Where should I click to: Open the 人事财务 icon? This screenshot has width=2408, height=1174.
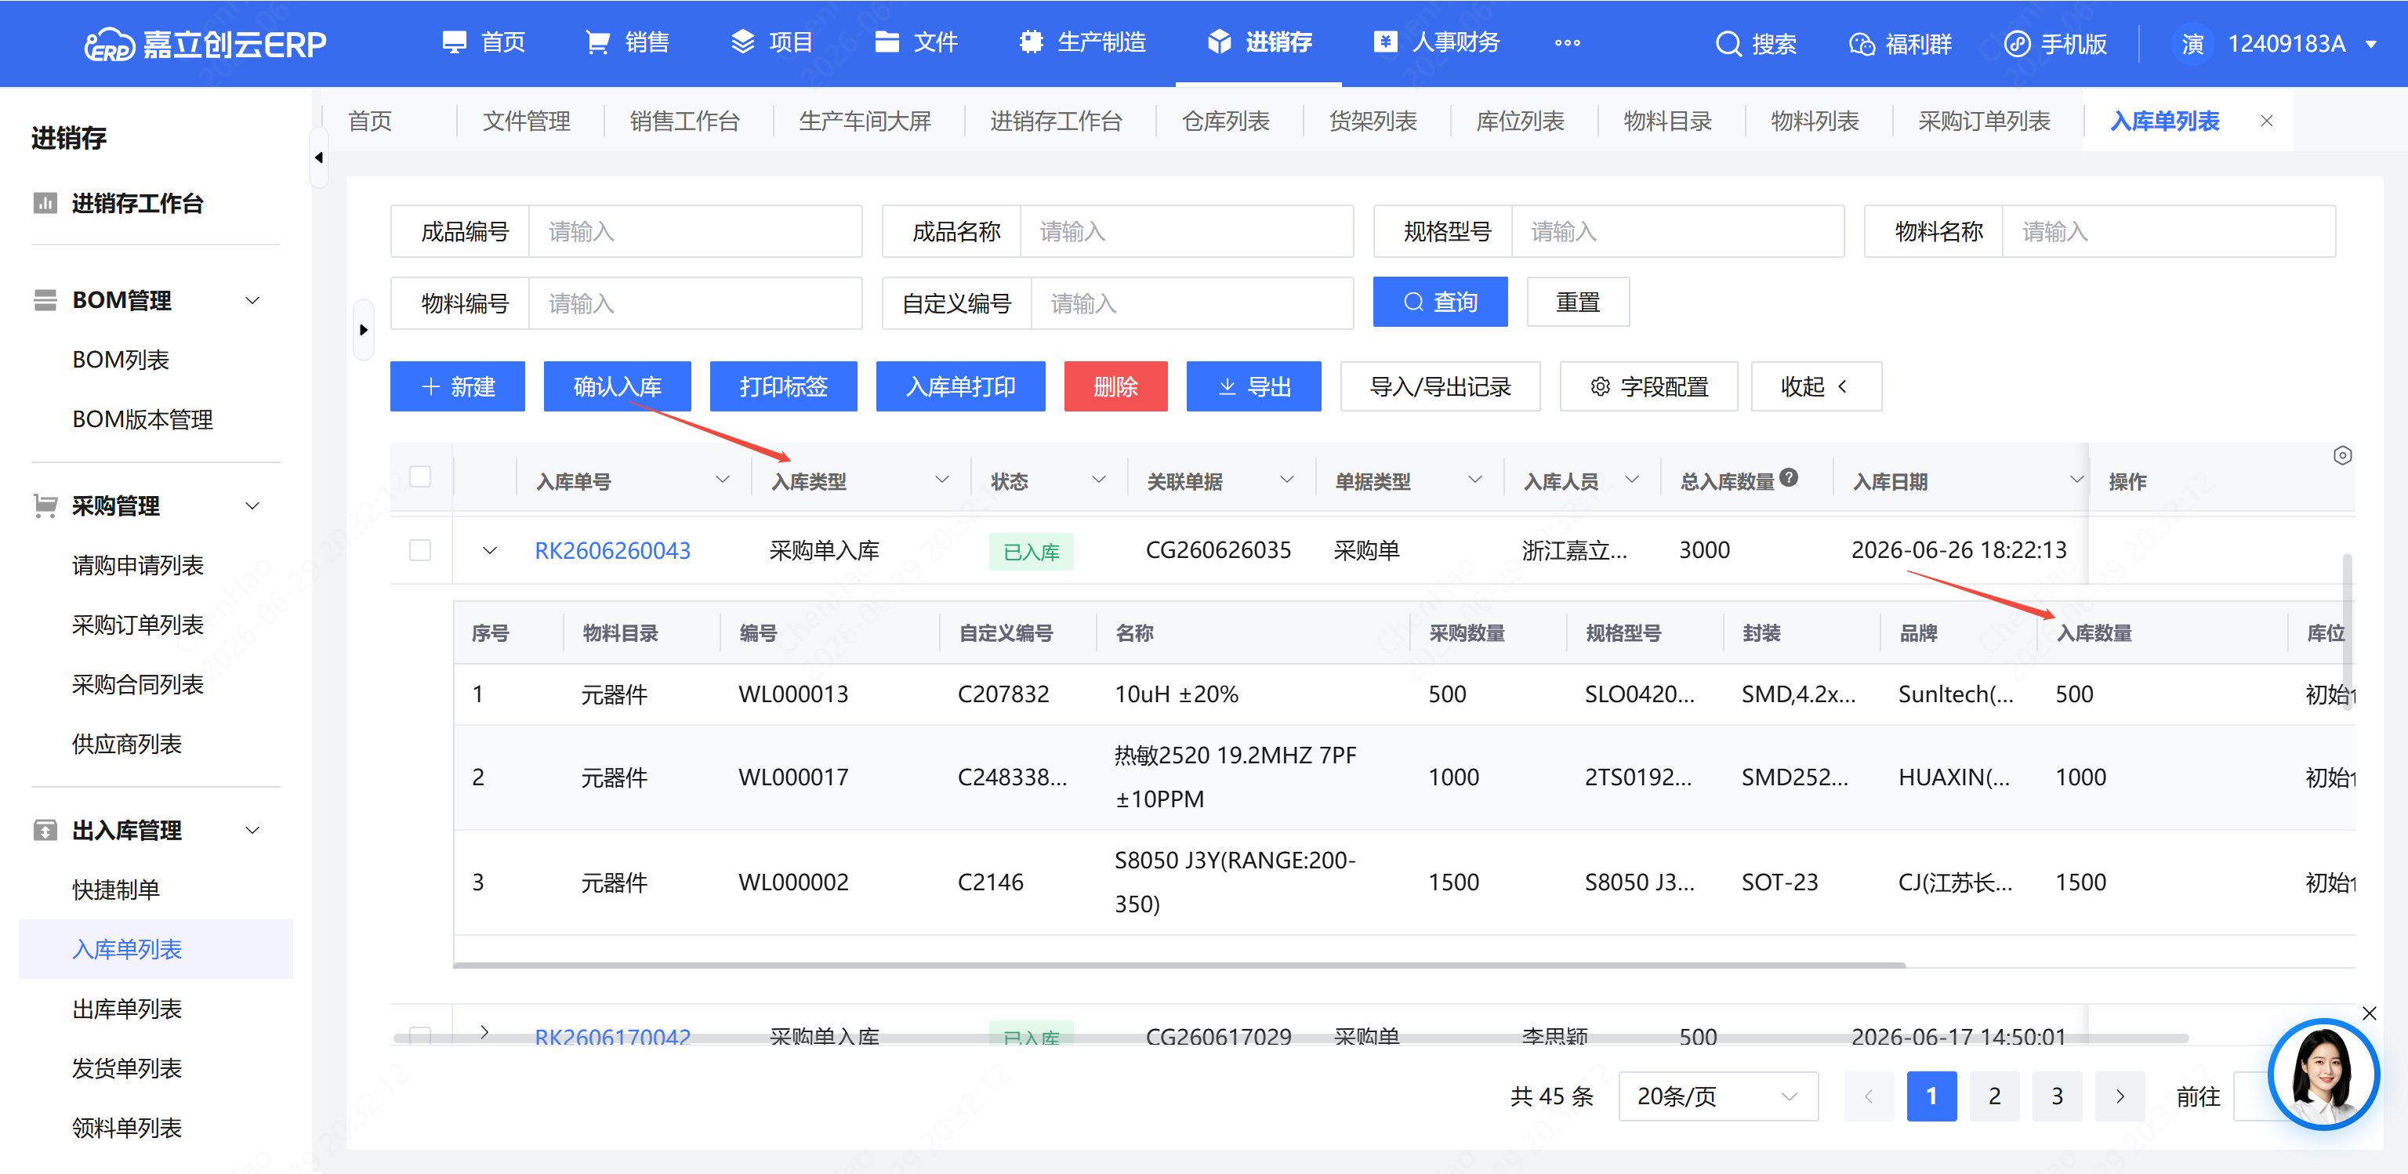point(1385,42)
